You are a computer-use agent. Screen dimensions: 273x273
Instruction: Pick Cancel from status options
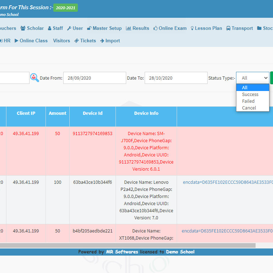pos(249,108)
